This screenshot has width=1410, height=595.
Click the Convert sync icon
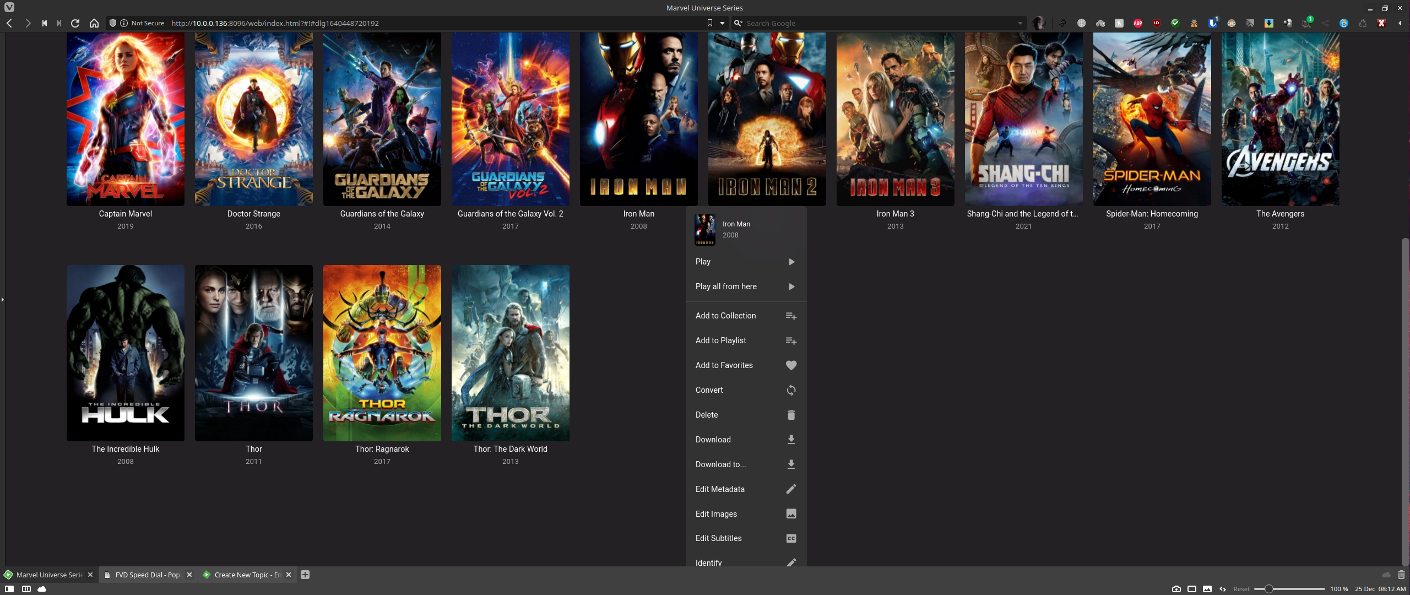(791, 390)
